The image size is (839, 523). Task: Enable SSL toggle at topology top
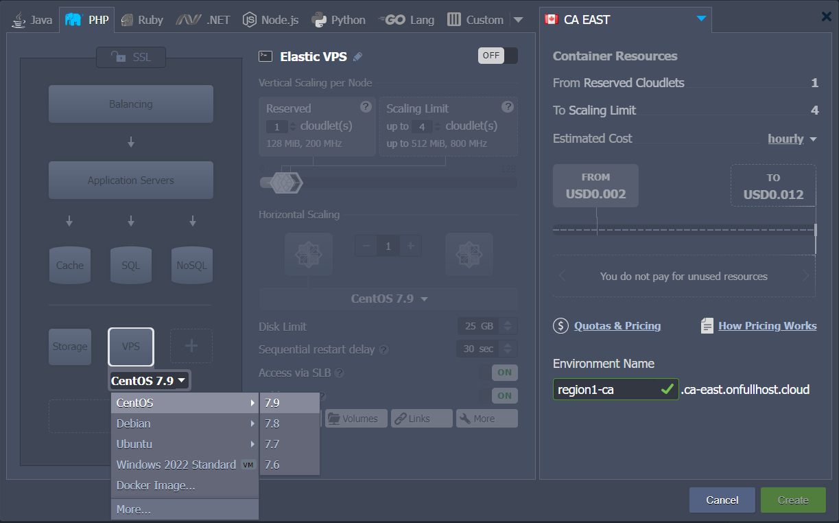pos(131,58)
